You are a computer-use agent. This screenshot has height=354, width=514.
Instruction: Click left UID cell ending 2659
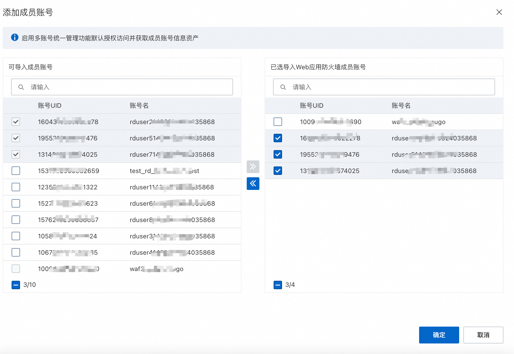(69, 171)
